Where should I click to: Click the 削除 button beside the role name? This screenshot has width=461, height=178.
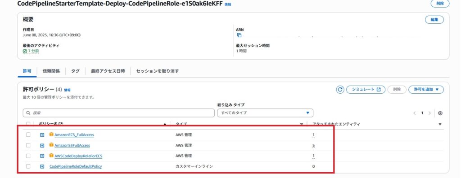(x=440, y=4)
